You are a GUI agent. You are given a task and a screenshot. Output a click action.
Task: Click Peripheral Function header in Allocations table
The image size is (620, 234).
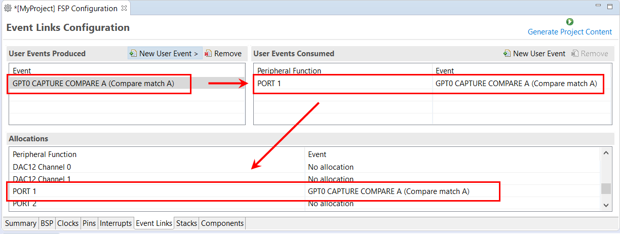point(45,154)
